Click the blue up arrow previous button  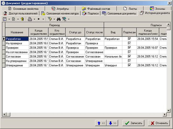pos(101,123)
